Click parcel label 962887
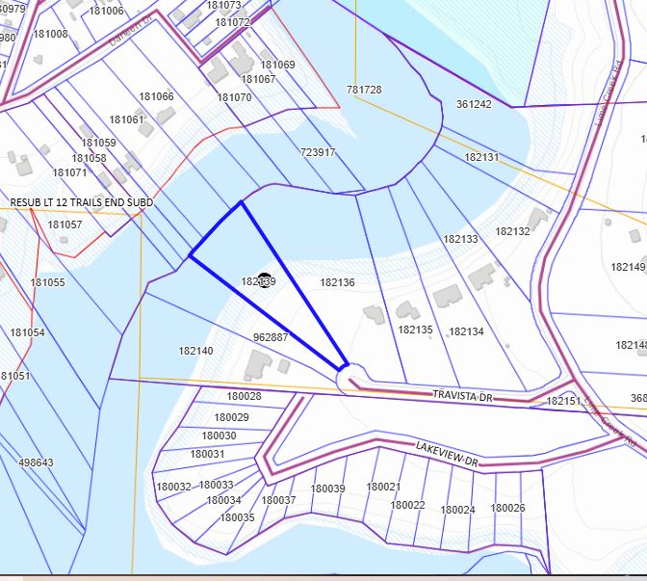 click(271, 337)
